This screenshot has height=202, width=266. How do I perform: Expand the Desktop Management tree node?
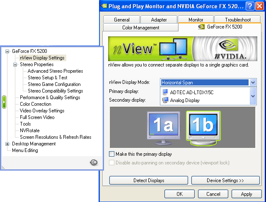tap(7, 144)
